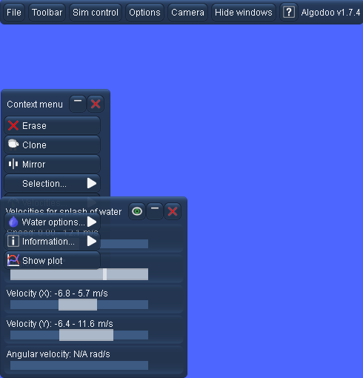Minimize the Velocities for splash window
Screen dimensions: 363x378
click(155, 211)
